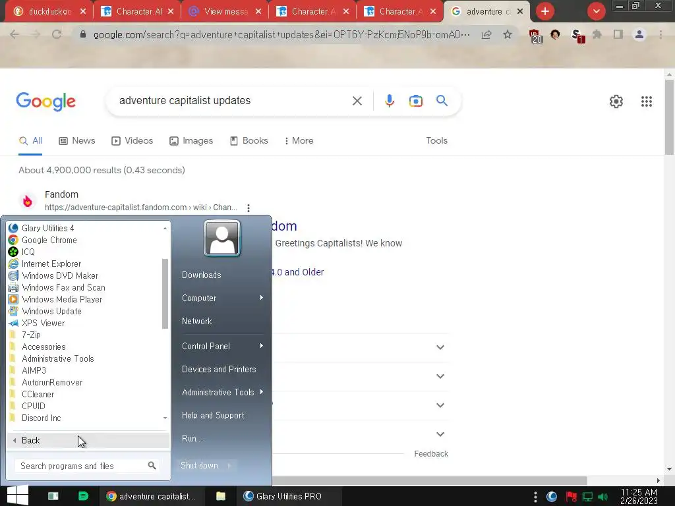Open the More search filters menu
The width and height of the screenshot is (675, 506).
[x=299, y=141]
